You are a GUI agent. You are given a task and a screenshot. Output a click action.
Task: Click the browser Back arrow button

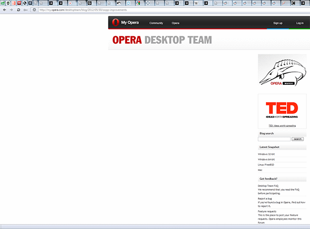click(x=4, y=9)
